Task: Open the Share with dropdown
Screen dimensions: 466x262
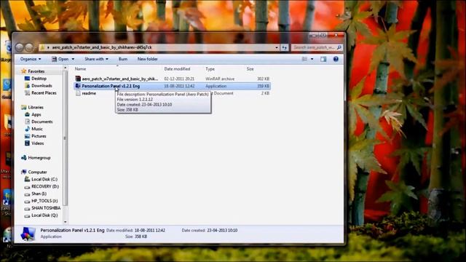Action: pyautogui.click(x=96, y=59)
